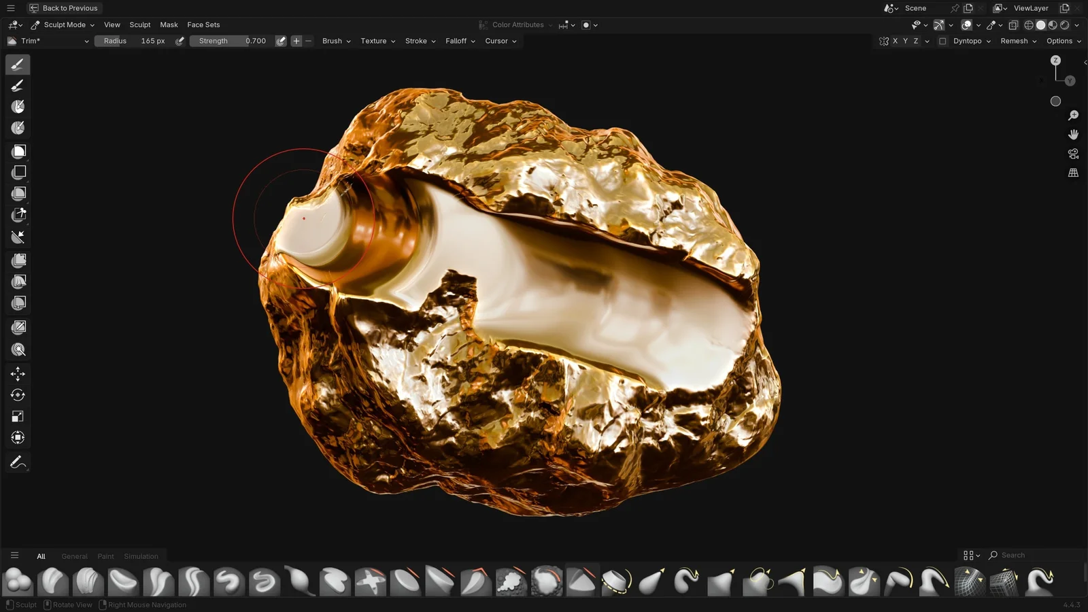Toggle camera view with the camera icon
Screen dimensions: 1088x612
pyautogui.click(x=1073, y=154)
